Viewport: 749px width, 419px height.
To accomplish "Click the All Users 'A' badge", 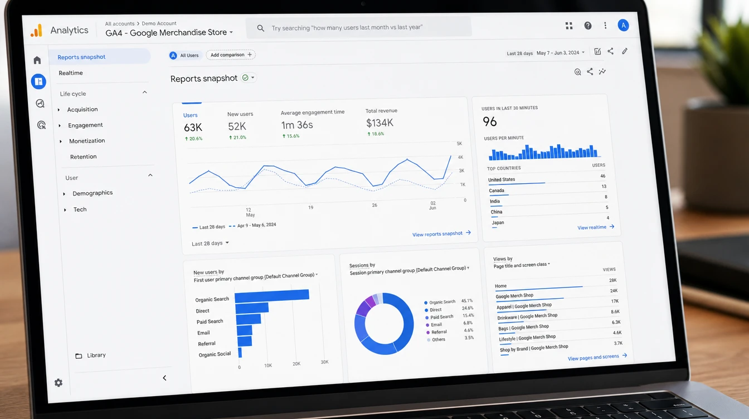I will [x=173, y=55].
